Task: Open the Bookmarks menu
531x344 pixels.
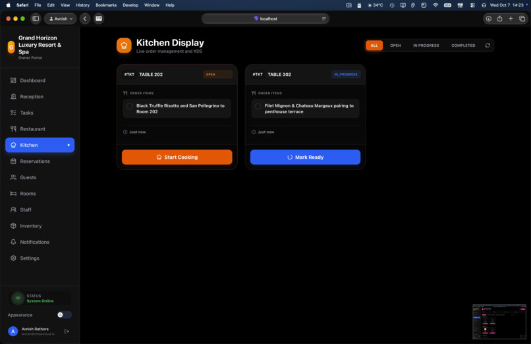Action: pyautogui.click(x=106, y=5)
